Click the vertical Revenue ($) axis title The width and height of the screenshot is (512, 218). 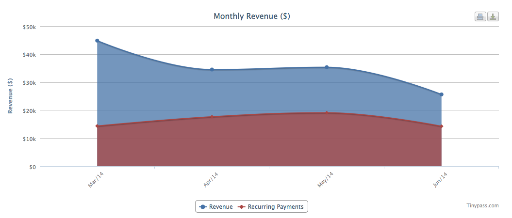tap(10, 96)
